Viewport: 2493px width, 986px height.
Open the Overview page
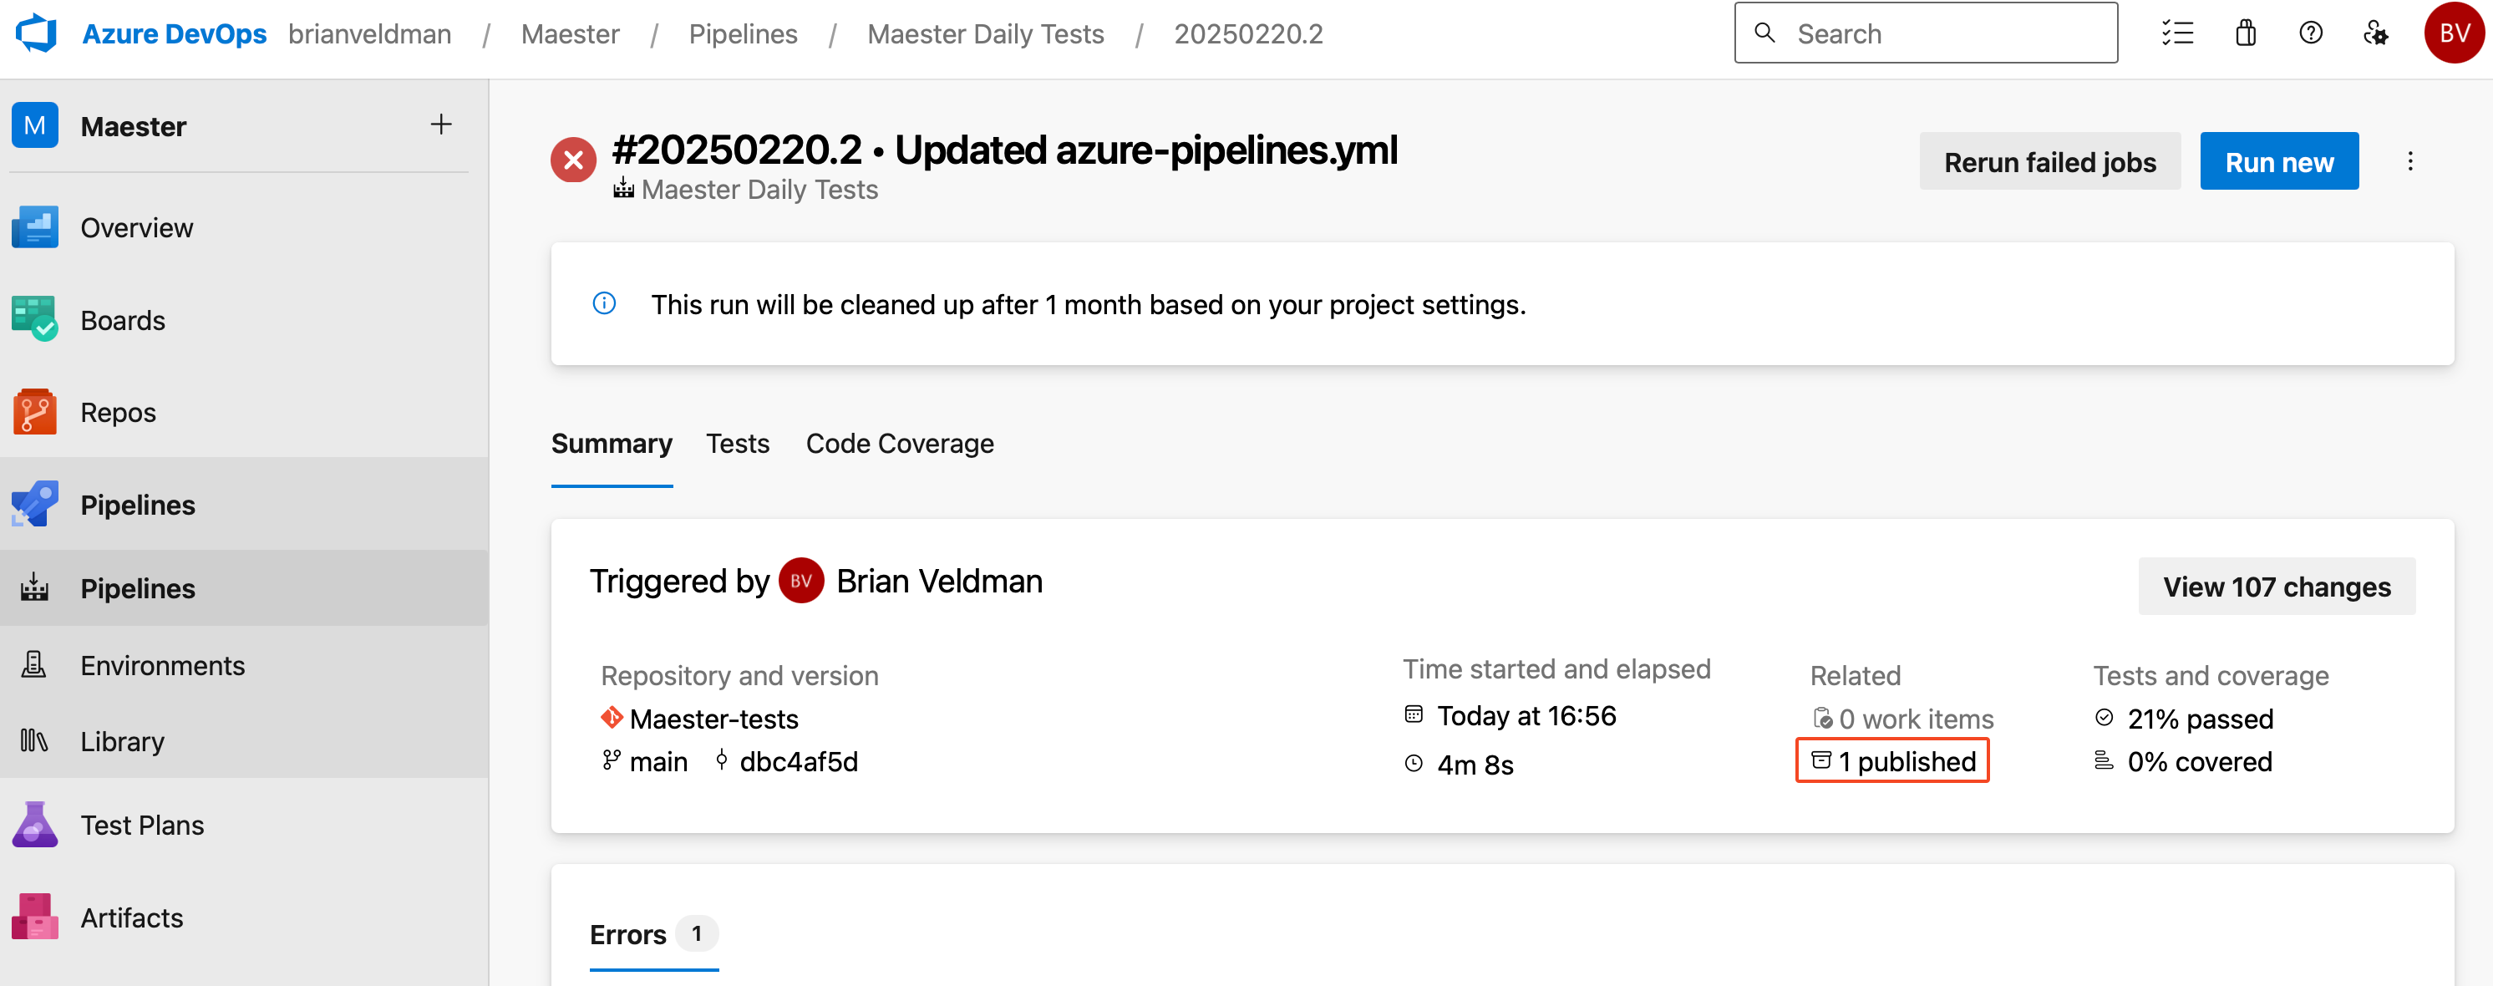click(x=136, y=226)
